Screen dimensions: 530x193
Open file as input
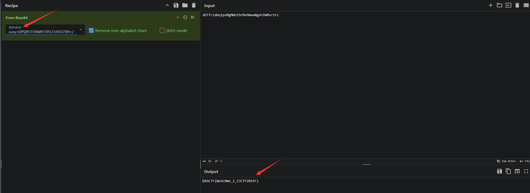click(508, 5)
